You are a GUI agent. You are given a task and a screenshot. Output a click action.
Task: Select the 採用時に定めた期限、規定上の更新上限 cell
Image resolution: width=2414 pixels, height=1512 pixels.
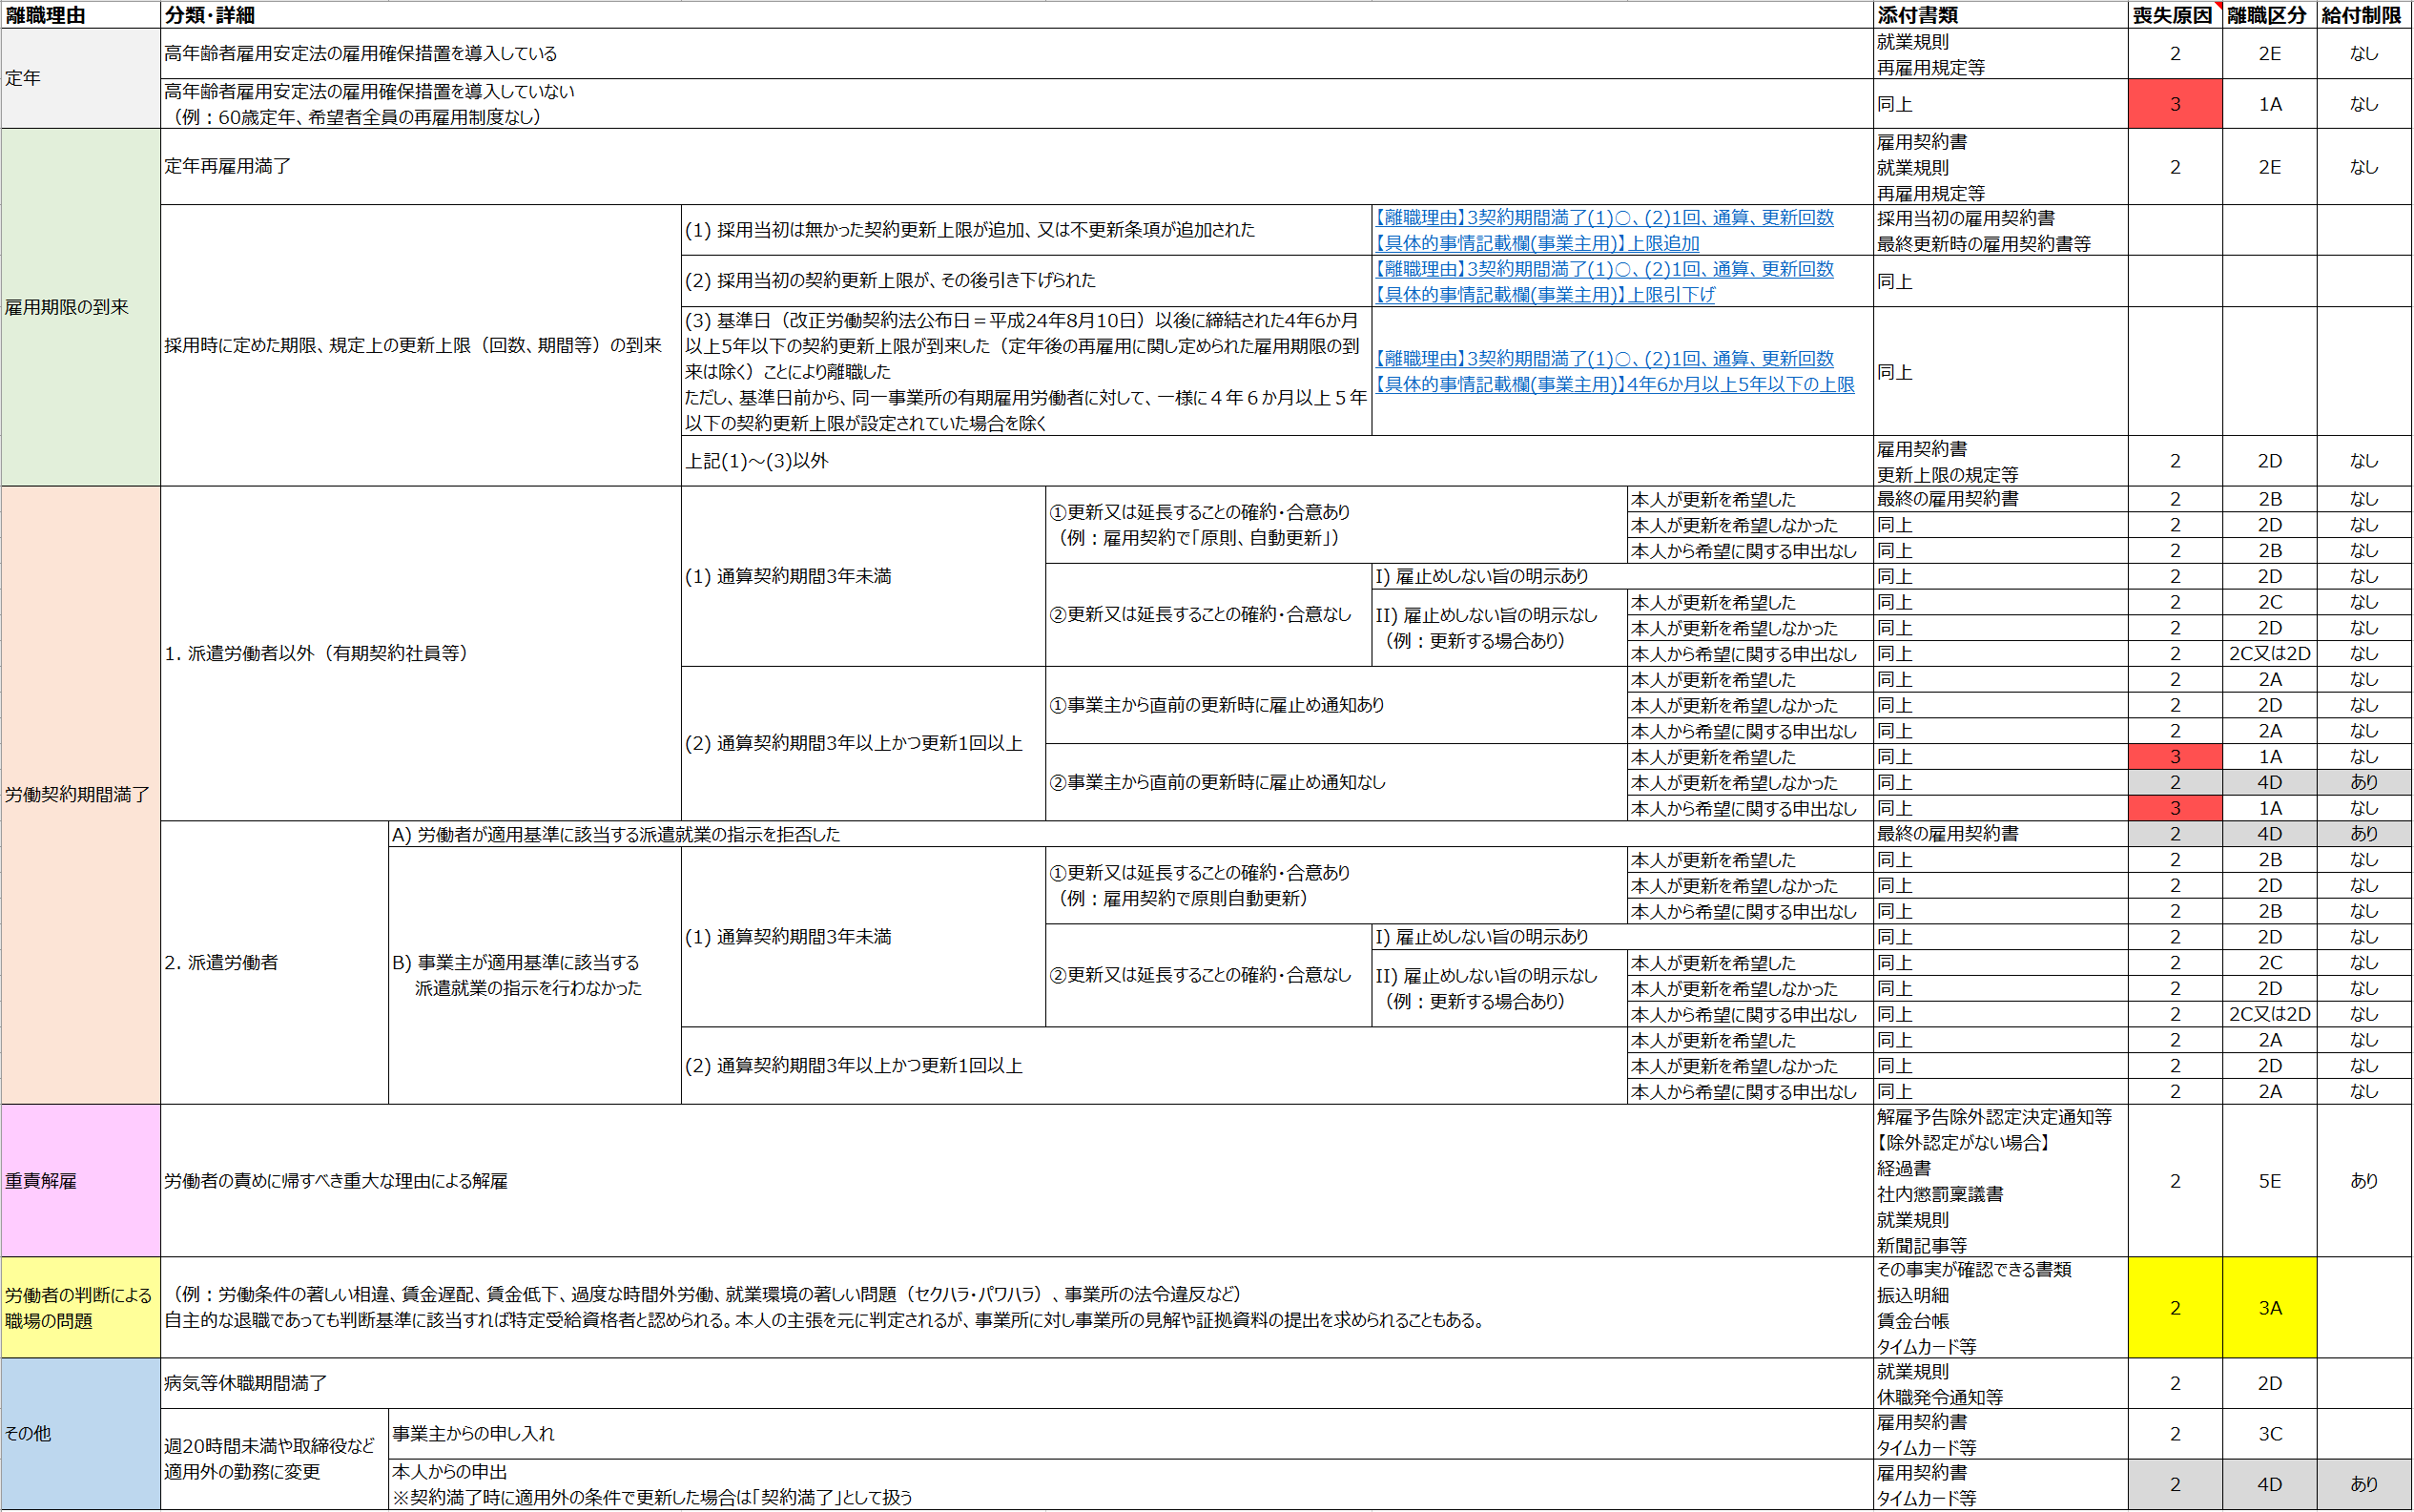[x=421, y=345]
